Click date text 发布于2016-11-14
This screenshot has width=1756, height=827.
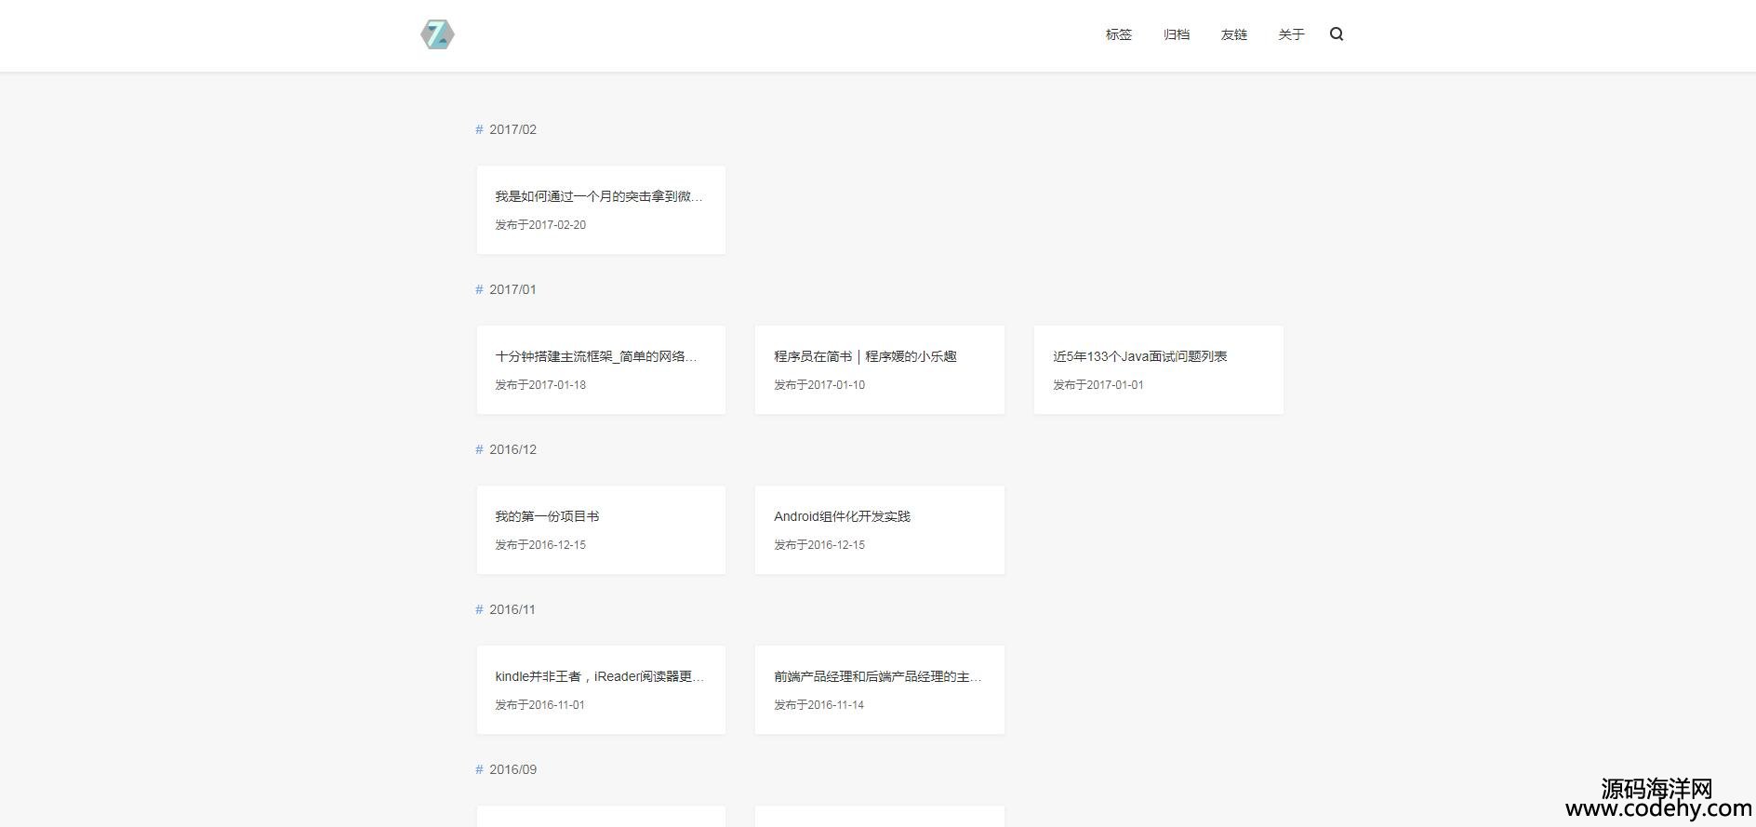tap(819, 705)
